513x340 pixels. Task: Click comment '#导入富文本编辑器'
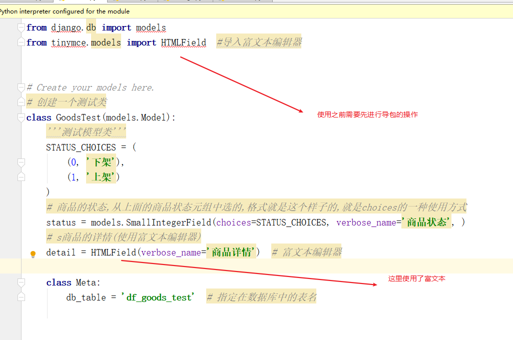click(259, 42)
